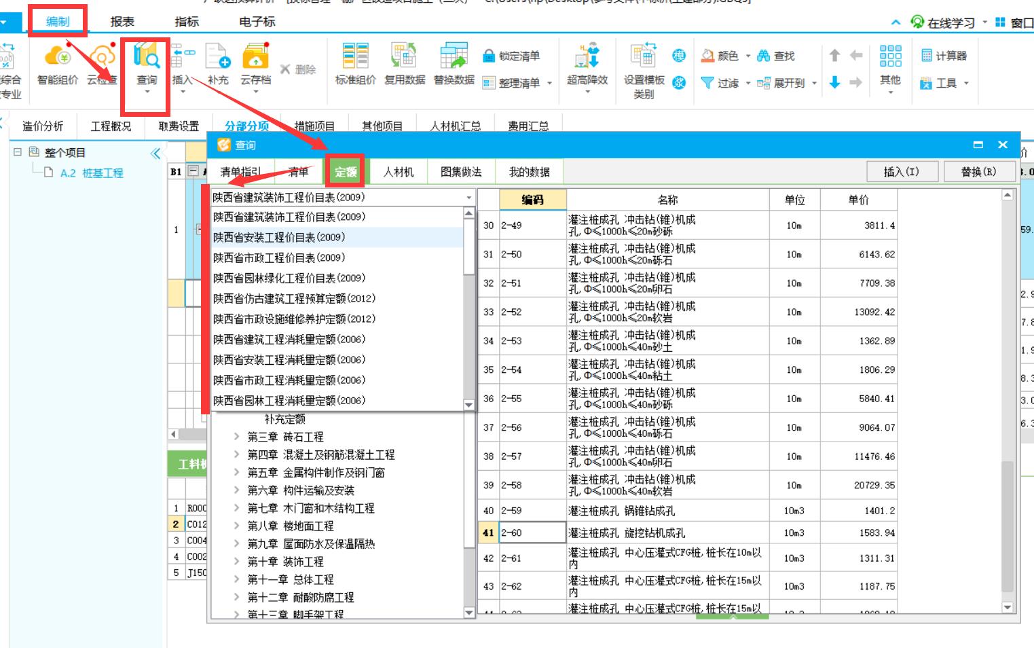
Task: Click the 编码 column header
Action: pyautogui.click(x=533, y=200)
